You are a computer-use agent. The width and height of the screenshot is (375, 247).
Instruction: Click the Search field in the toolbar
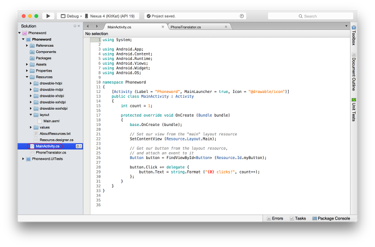311,16
